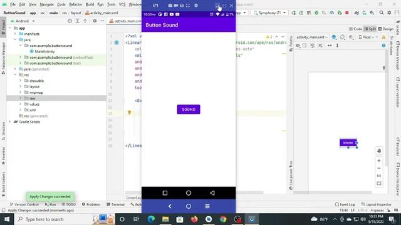Click the Profile app gauge icon

(331, 12)
